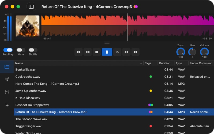Skip to the next track
This screenshot has height=134, width=214.
(135, 52)
